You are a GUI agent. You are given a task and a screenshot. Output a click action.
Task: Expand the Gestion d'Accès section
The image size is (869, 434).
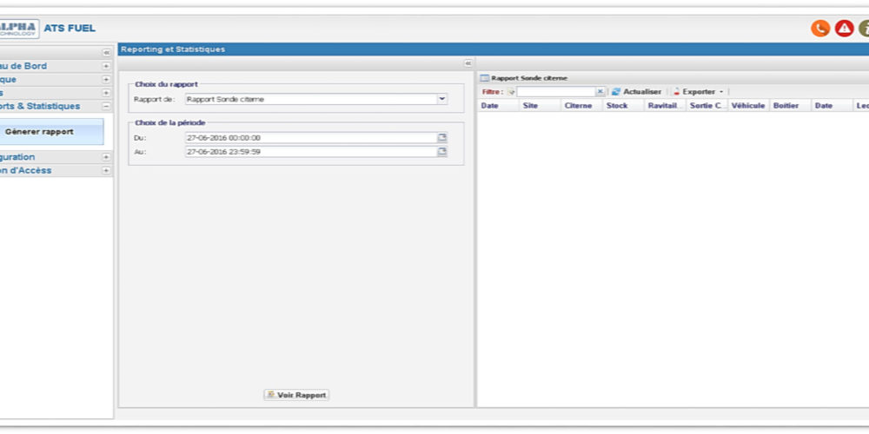pos(106,171)
